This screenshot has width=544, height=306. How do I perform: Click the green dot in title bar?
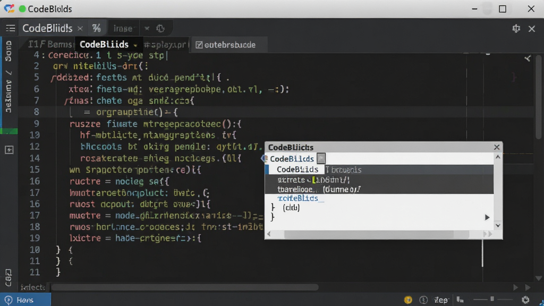(x=22, y=8)
